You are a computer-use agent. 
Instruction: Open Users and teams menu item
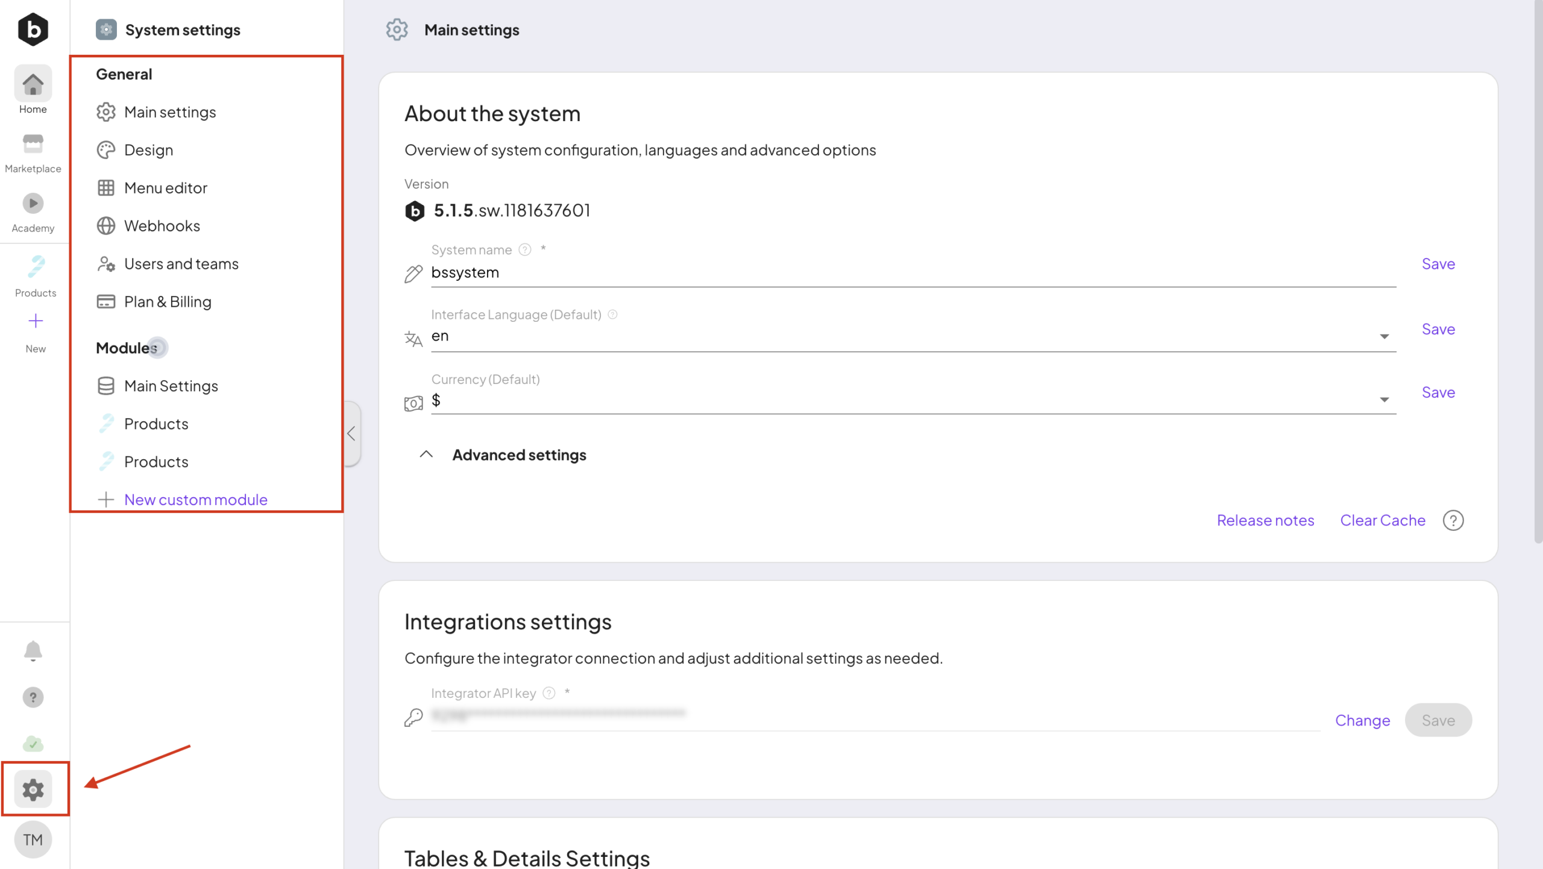[181, 264]
